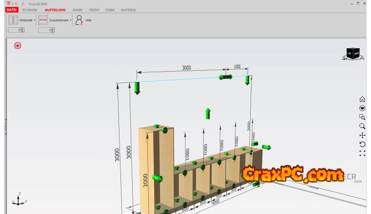The image size is (371, 214).
Task: Expand the Zwischenboden dropdown arrow
Action: tap(71, 20)
